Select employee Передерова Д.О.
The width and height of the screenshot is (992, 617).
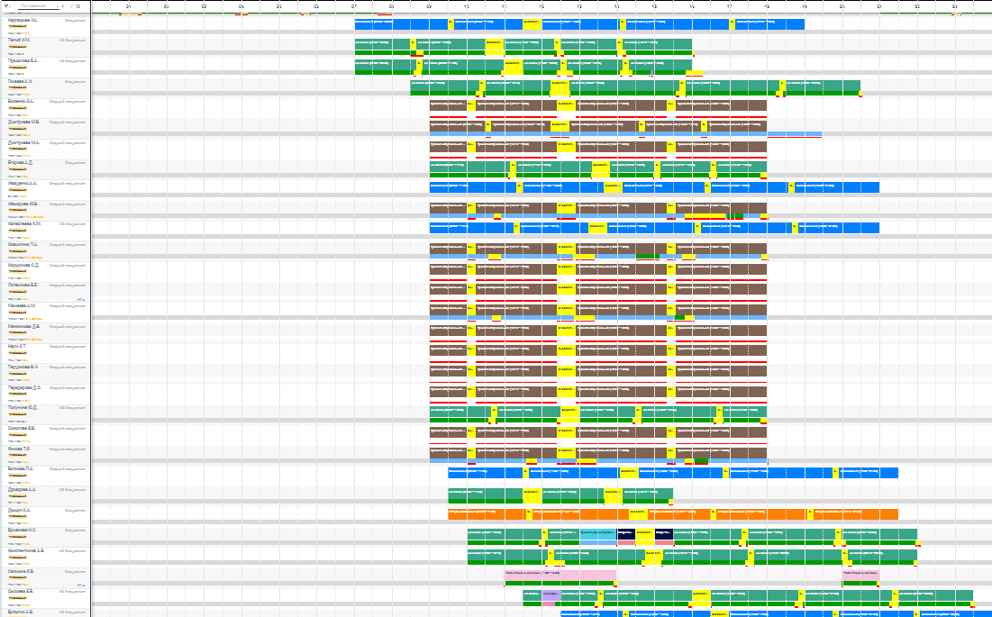coord(24,387)
